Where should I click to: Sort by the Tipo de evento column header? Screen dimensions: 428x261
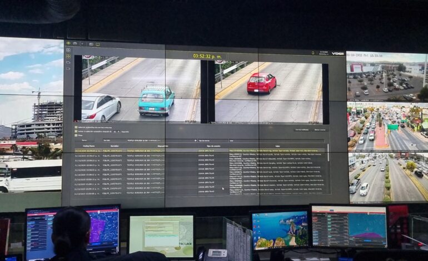213,146
